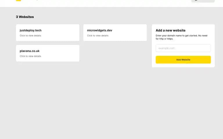Click the "3 Websites" heading
The width and height of the screenshot is (223, 139).
[x=25, y=17]
